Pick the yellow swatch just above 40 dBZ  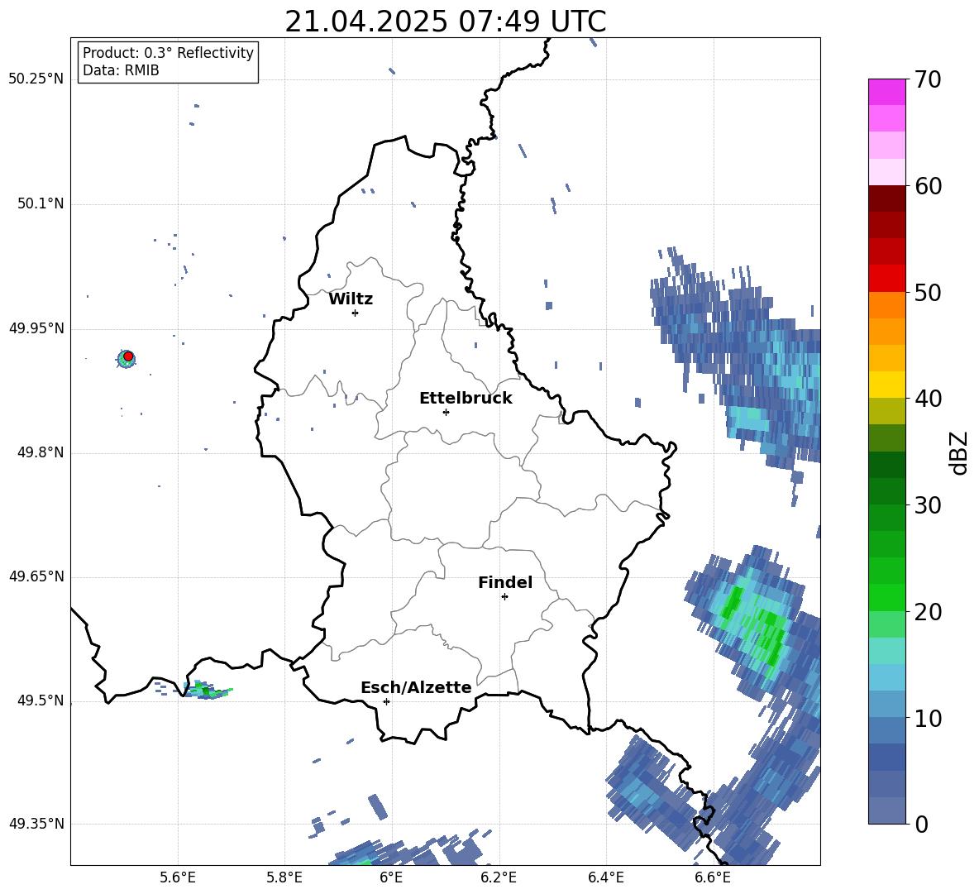pos(886,385)
